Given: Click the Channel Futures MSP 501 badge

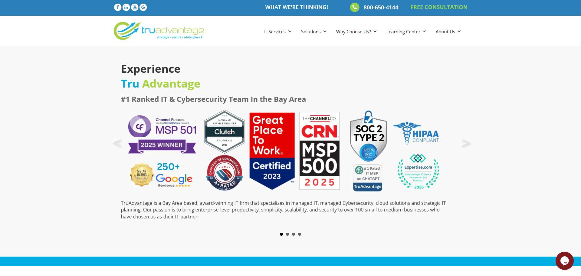Looking at the screenshot, I should (x=162, y=134).
